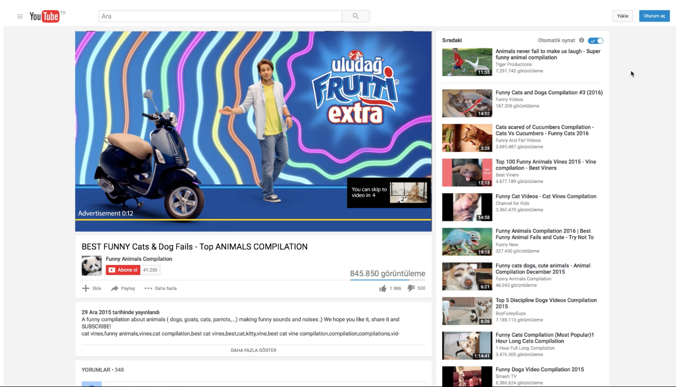676x387 pixels.
Task: Click the channel panda avatar
Action: (91, 266)
